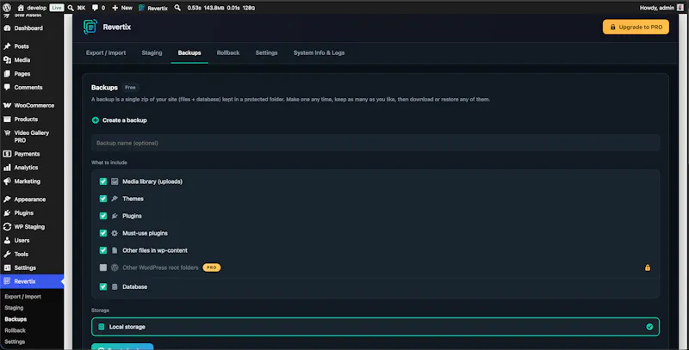Image resolution: width=689 pixels, height=350 pixels.
Task: Open Staging sidebar submenu link
Action: coord(14,308)
